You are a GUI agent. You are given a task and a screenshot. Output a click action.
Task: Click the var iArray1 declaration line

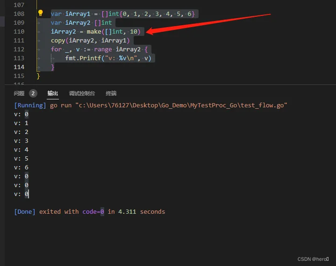pos(124,14)
